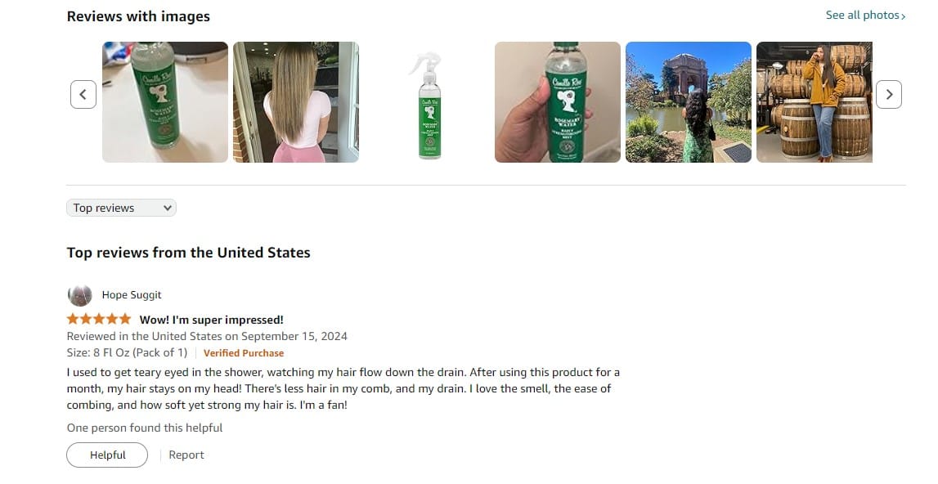This screenshot has height=484, width=938.
Task: View the photo of a woman beside wooden barrels
Action: [x=815, y=101]
